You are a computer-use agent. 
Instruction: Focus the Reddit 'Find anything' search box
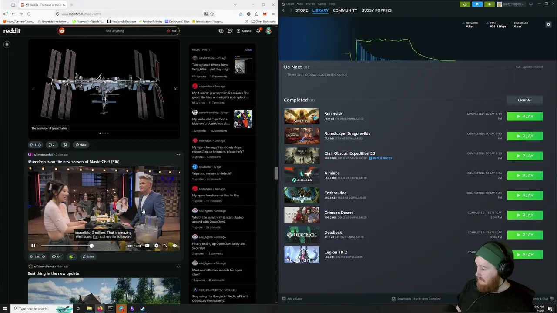pos(114,31)
